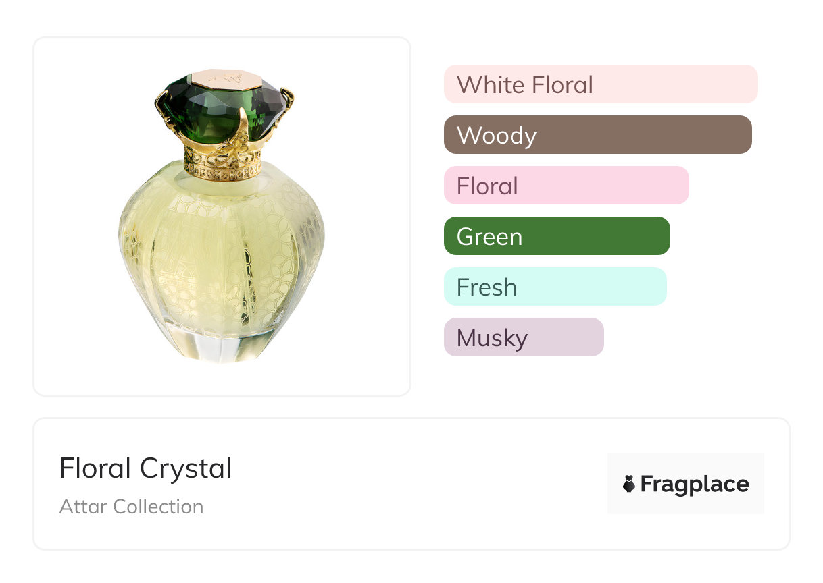Open the Fragplace wordmark link
Screen dimensions: 823x583
[x=695, y=484]
